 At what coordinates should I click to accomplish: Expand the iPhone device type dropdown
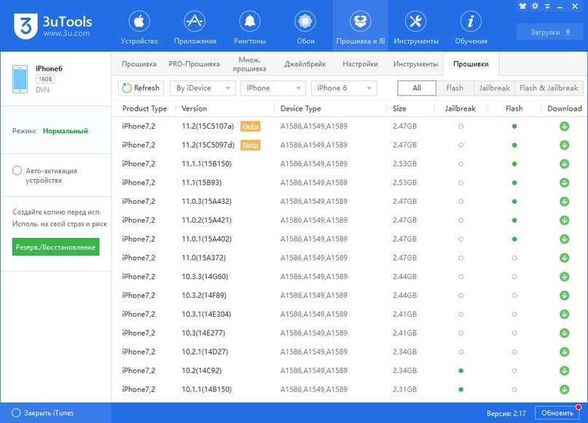tap(273, 88)
